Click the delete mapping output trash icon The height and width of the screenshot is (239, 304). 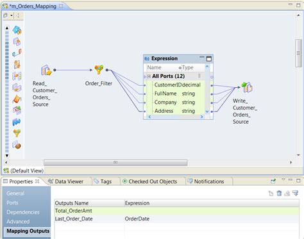pyautogui.click(x=279, y=194)
